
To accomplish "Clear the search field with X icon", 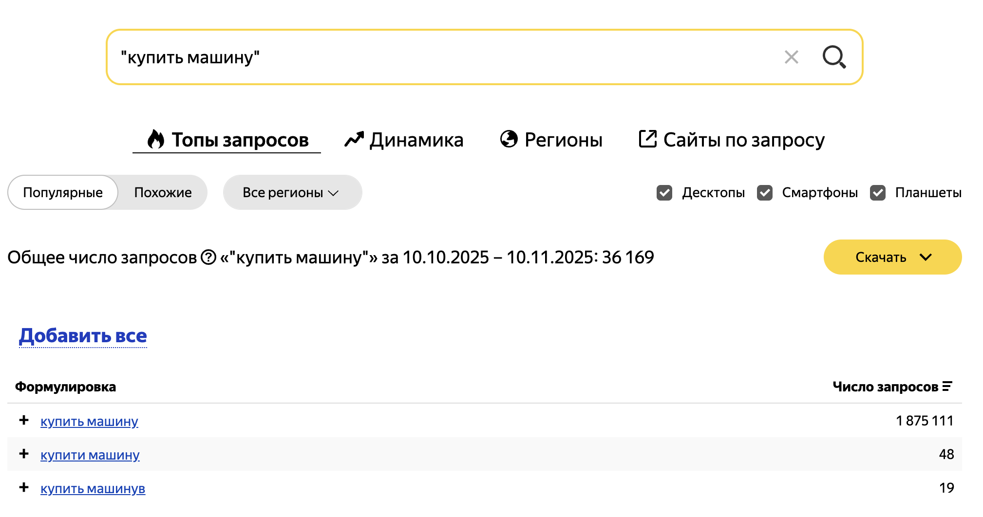I will (x=792, y=57).
